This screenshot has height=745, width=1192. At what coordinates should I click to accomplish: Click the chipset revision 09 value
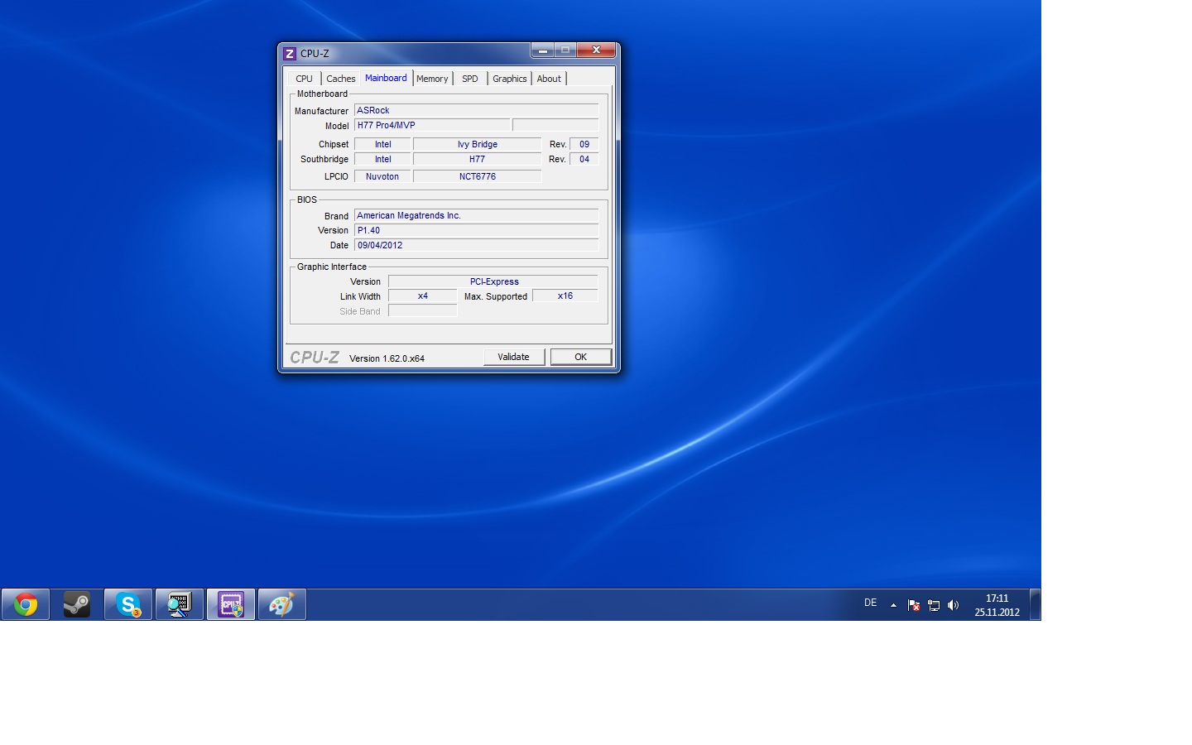click(x=584, y=144)
